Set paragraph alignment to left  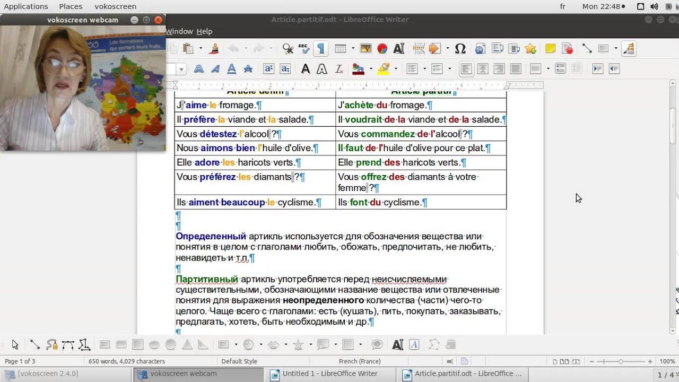pos(466,68)
